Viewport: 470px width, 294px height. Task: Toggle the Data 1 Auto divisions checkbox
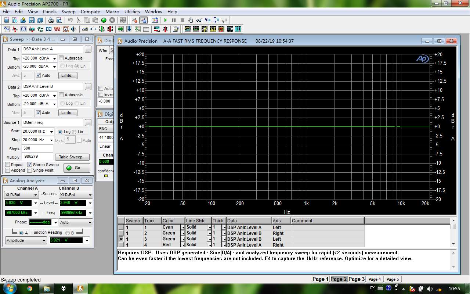(x=38, y=75)
